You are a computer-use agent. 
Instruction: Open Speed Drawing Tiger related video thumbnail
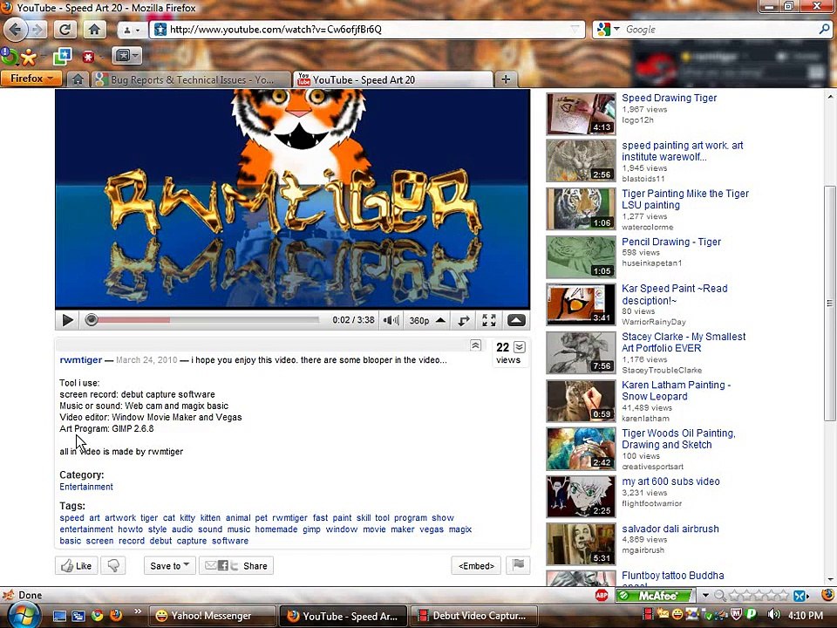(581, 113)
